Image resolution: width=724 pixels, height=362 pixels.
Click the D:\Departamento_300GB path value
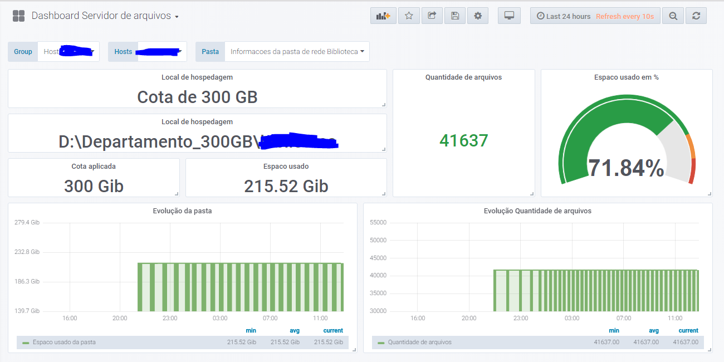[198, 141]
